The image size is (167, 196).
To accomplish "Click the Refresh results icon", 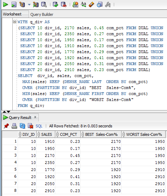I will (23, 126).
